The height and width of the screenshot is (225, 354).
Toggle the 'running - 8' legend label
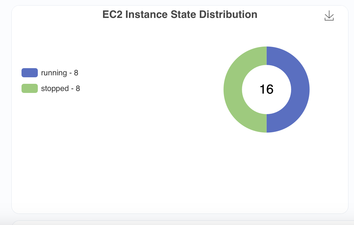point(60,73)
